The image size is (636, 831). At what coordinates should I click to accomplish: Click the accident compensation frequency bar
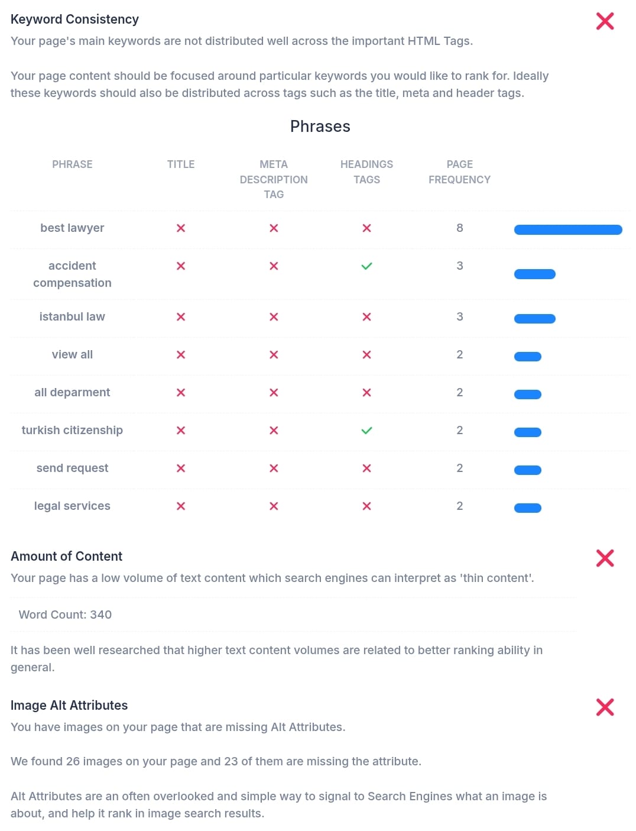click(x=534, y=274)
